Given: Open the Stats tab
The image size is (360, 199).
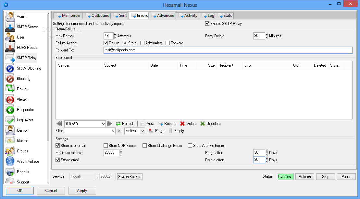Looking at the screenshot, I should coord(225,16).
